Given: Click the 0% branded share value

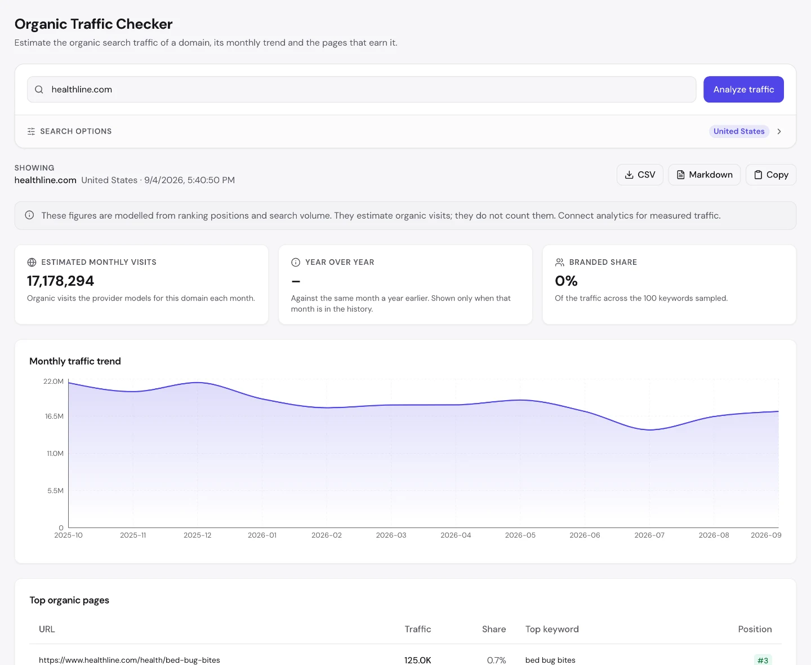Looking at the screenshot, I should 566,281.
